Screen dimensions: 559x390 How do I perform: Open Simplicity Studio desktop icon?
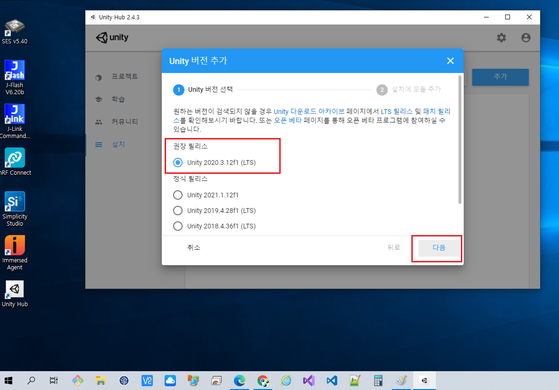(x=15, y=209)
